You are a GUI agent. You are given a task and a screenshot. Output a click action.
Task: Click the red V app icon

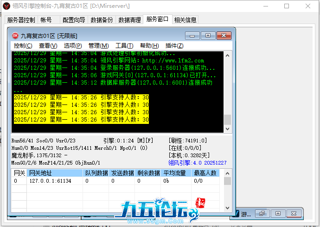(x=6, y=6)
